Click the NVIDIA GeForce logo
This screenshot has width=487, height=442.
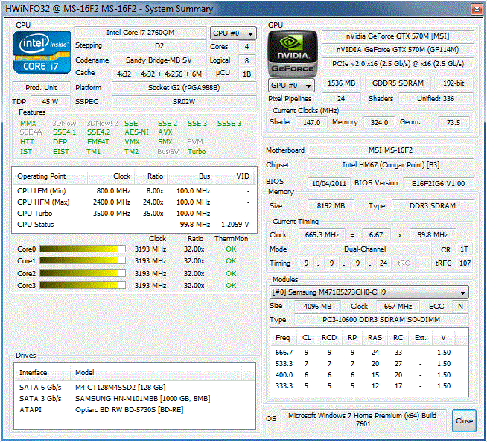(293, 54)
